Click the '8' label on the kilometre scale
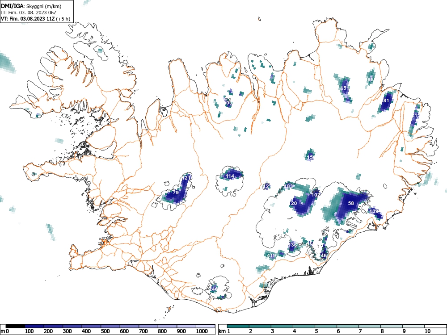Image resolution: width=447 pixels, height=335 pixels. tap(382, 331)
